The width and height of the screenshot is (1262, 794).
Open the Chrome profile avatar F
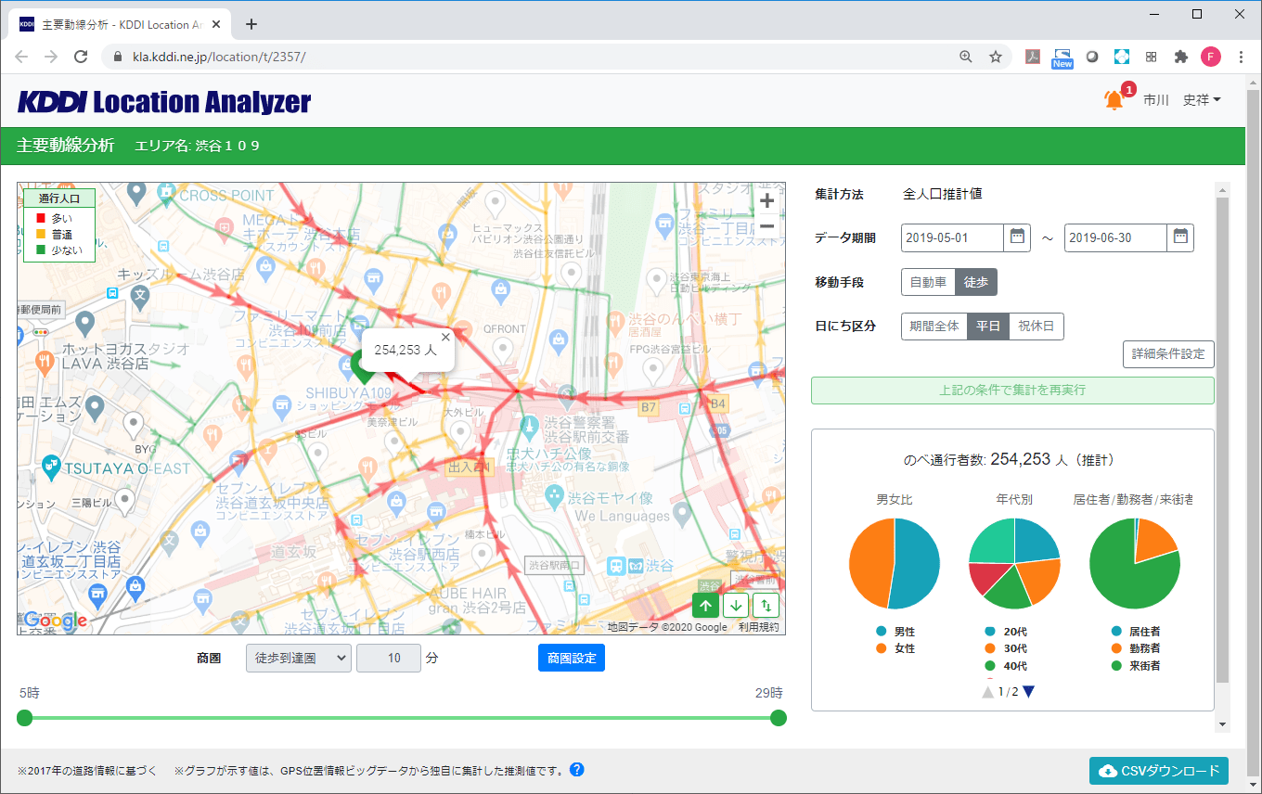pos(1211,57)
